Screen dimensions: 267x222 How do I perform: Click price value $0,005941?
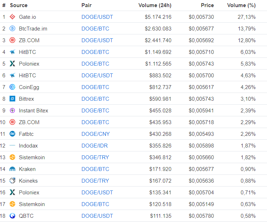(201, 111)
